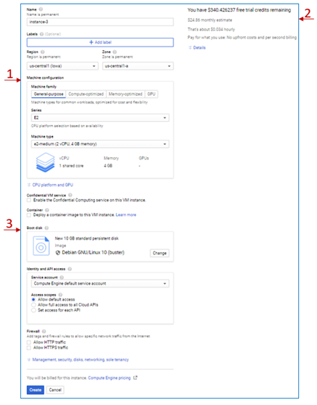Click the help icon next to Container
317x405 pixels.
(47, 210)
